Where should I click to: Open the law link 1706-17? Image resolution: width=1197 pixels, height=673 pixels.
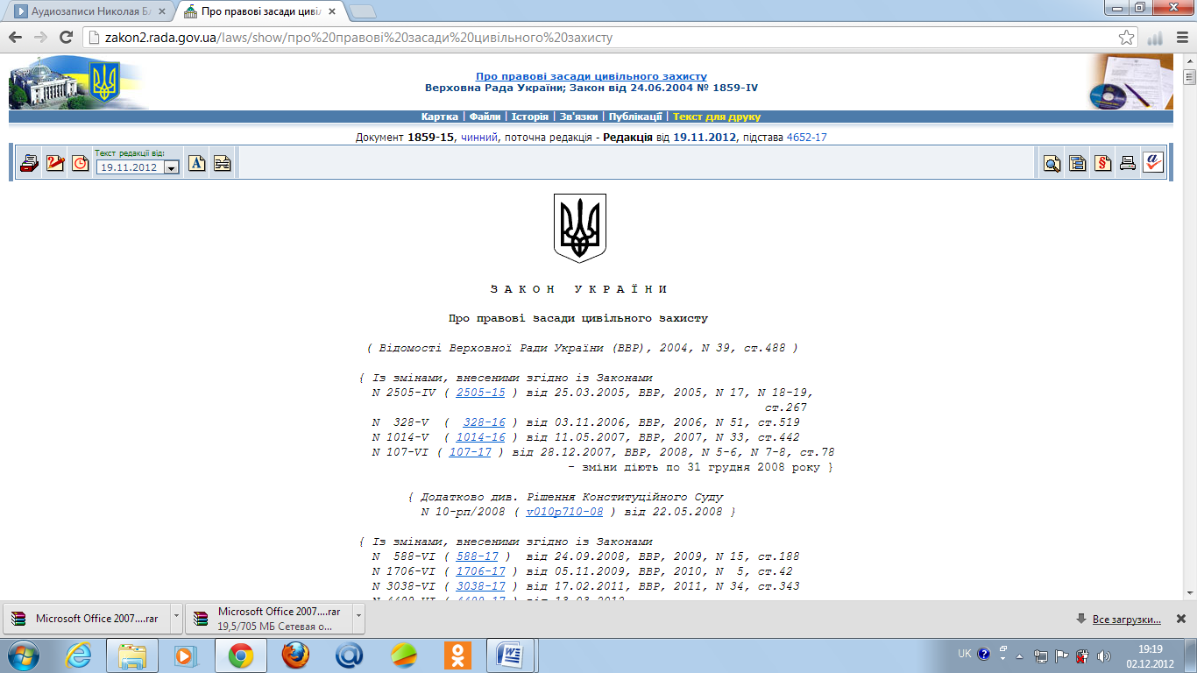pos(480,571)
